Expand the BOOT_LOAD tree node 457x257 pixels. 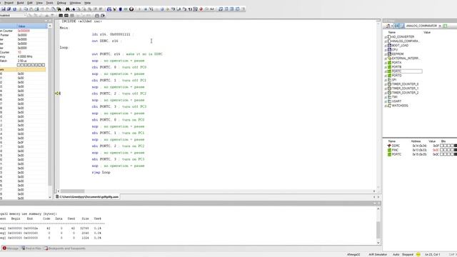(x=386, y=46)
